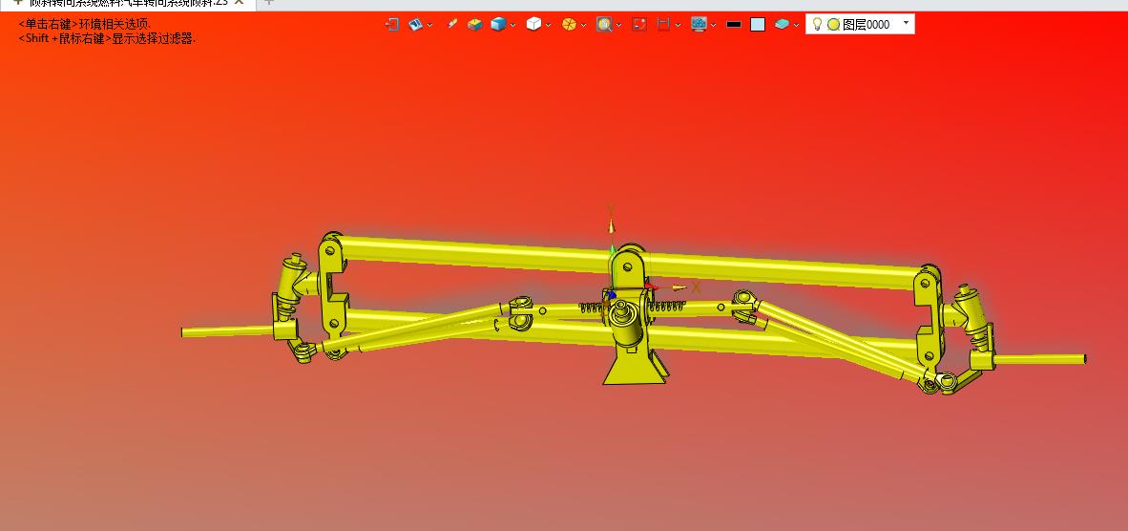Click the white cube view orientation icon
Image resolution: width=1128 pixels, height=531 pixels.
tap(533, 25)
